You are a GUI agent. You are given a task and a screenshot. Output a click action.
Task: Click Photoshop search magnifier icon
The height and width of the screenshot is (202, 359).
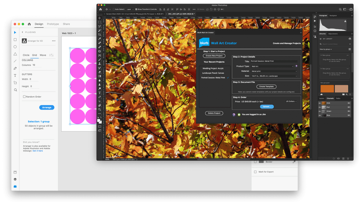point(340,9)
